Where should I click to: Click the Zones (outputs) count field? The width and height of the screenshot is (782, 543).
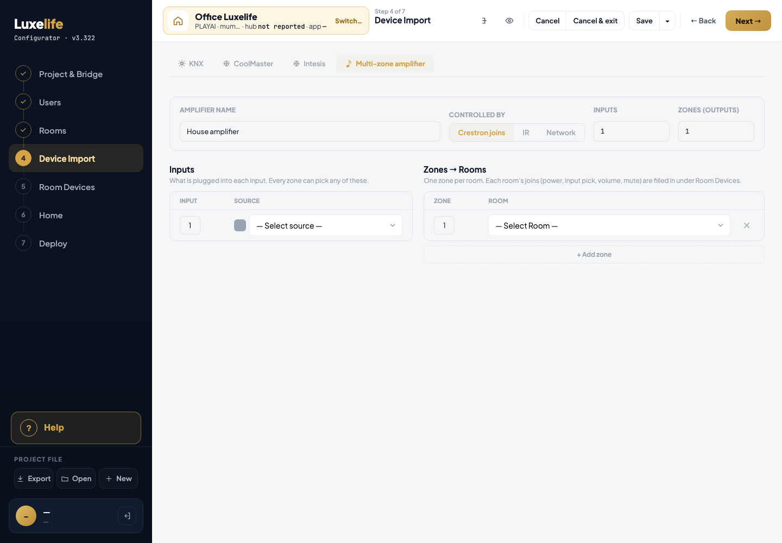(x=716, y=131)
